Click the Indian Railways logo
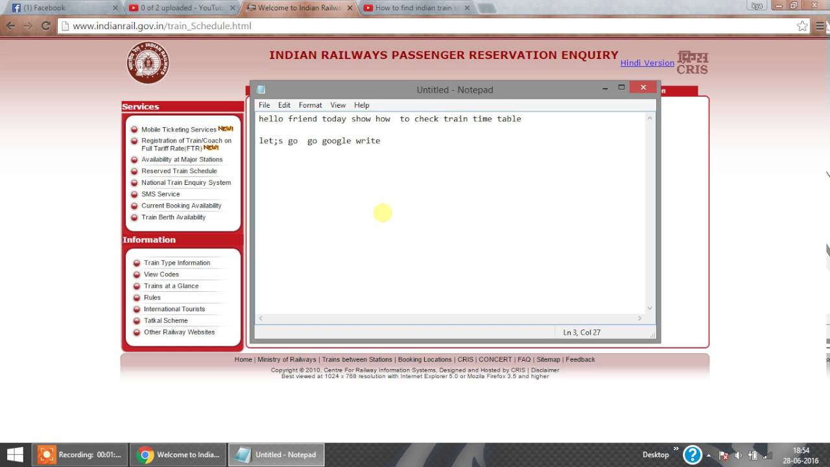830x467 pixels. coord(148,63)
